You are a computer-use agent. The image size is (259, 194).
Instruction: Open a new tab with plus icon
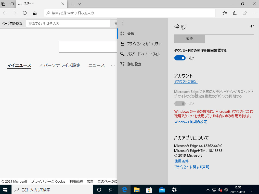tap(71, 4)
